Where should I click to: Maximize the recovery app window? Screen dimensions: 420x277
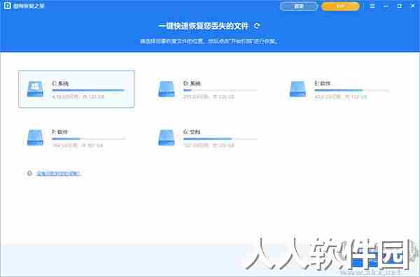pos(400,6)
